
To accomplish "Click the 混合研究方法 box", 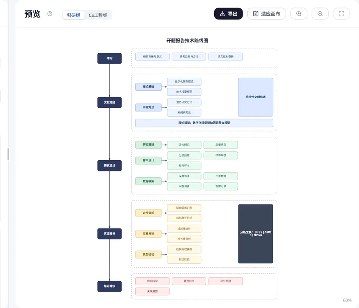I will (184, 102).
